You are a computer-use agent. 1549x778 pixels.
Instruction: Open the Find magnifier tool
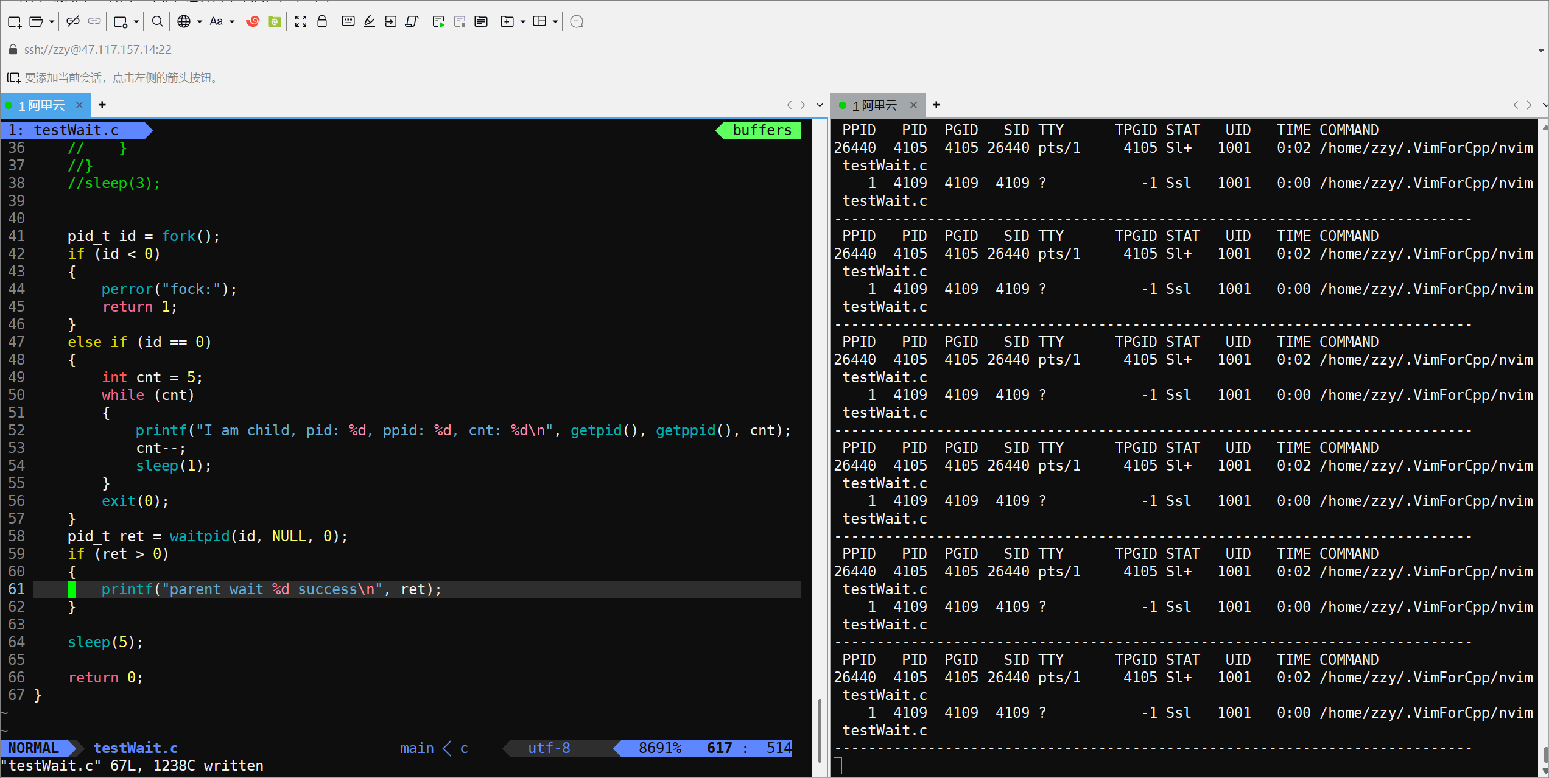(157, 22)
